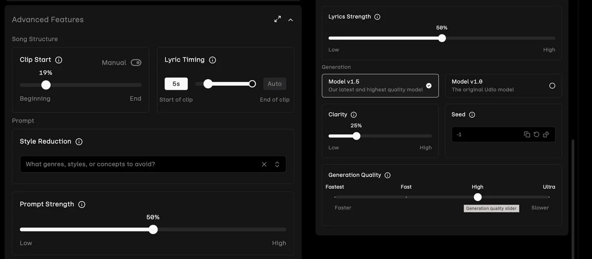Toggle the Manual clip start switch
The width and height of the screenshot is (592, 259).
[136, 63]
